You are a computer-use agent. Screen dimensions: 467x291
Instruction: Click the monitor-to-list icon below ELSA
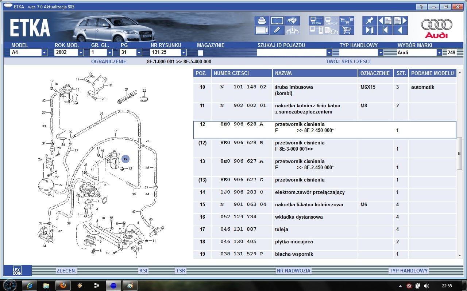(x=316, y=30)
